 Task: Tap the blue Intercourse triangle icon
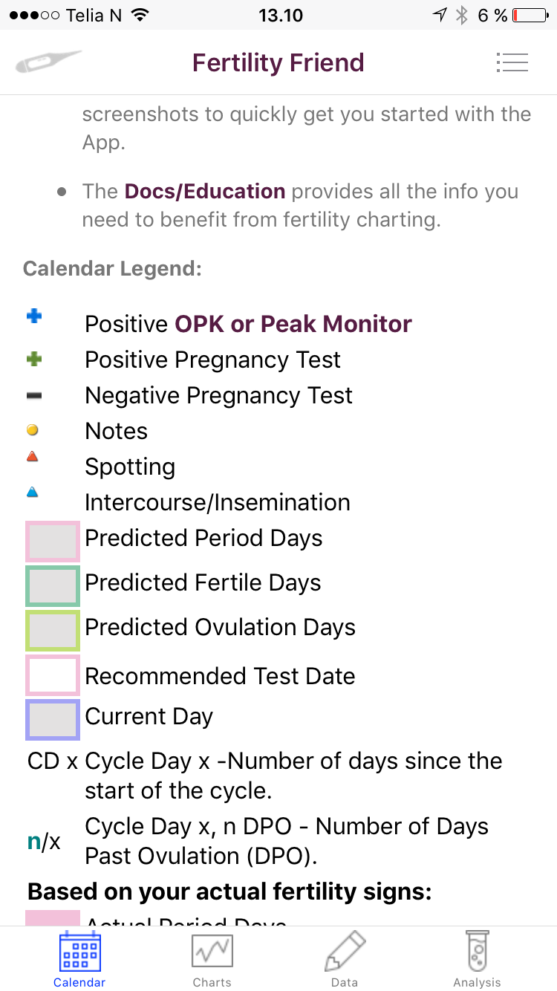33,492
